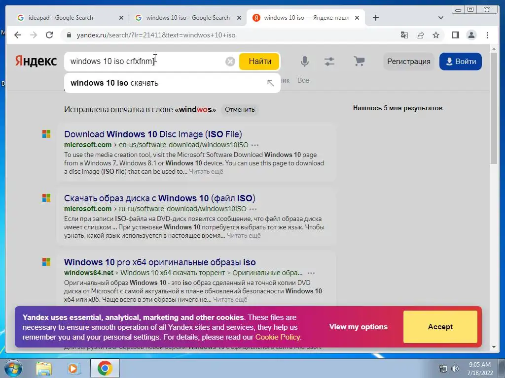Clear the Yandex search query
This screenshot has height=378, width=505.
(230, 62)
